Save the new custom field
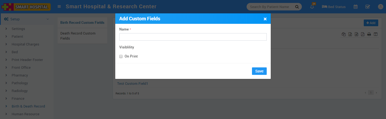 (x=259, y=71)
